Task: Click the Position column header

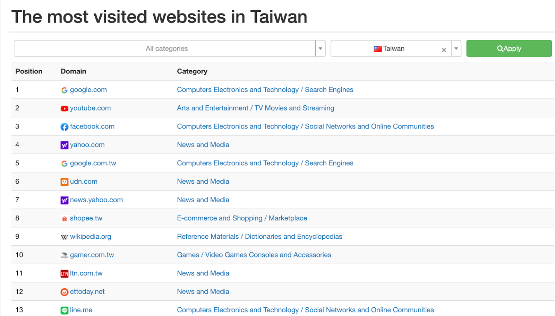Action: pyautogui.click(x=29, y=71)
